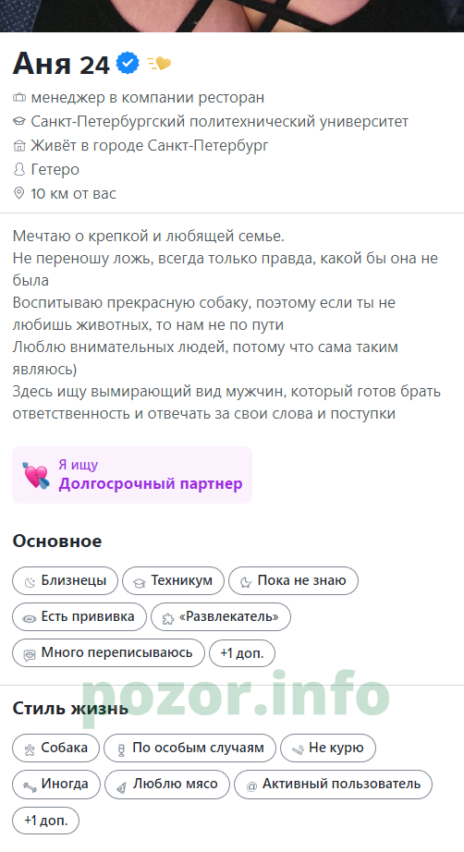Viewport: 464px width, 852px height.
Task: Expand +1 доп. in Основное section
Action: click(x=242, y=652)
